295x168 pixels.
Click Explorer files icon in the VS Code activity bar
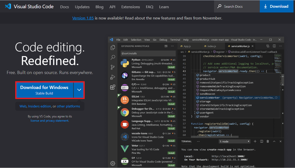click(113, 47)
